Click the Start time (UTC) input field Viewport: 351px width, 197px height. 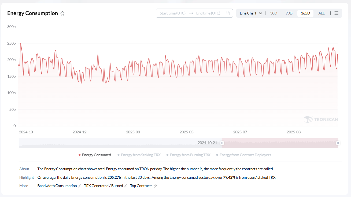172,13
